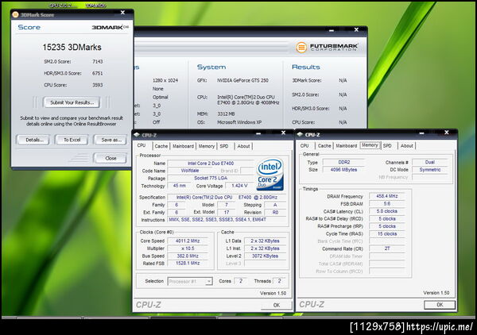
Task: Open Cache tab in left CPU-Z
Action: (x=161, y=146)
